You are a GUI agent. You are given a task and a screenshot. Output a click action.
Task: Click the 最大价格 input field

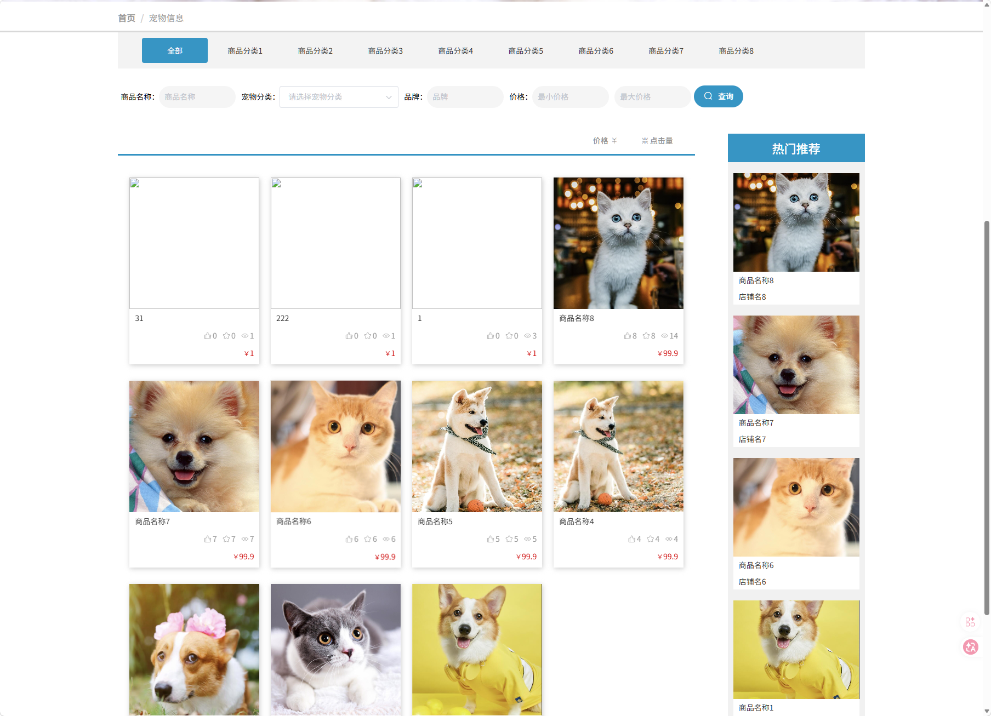(653, 97)
